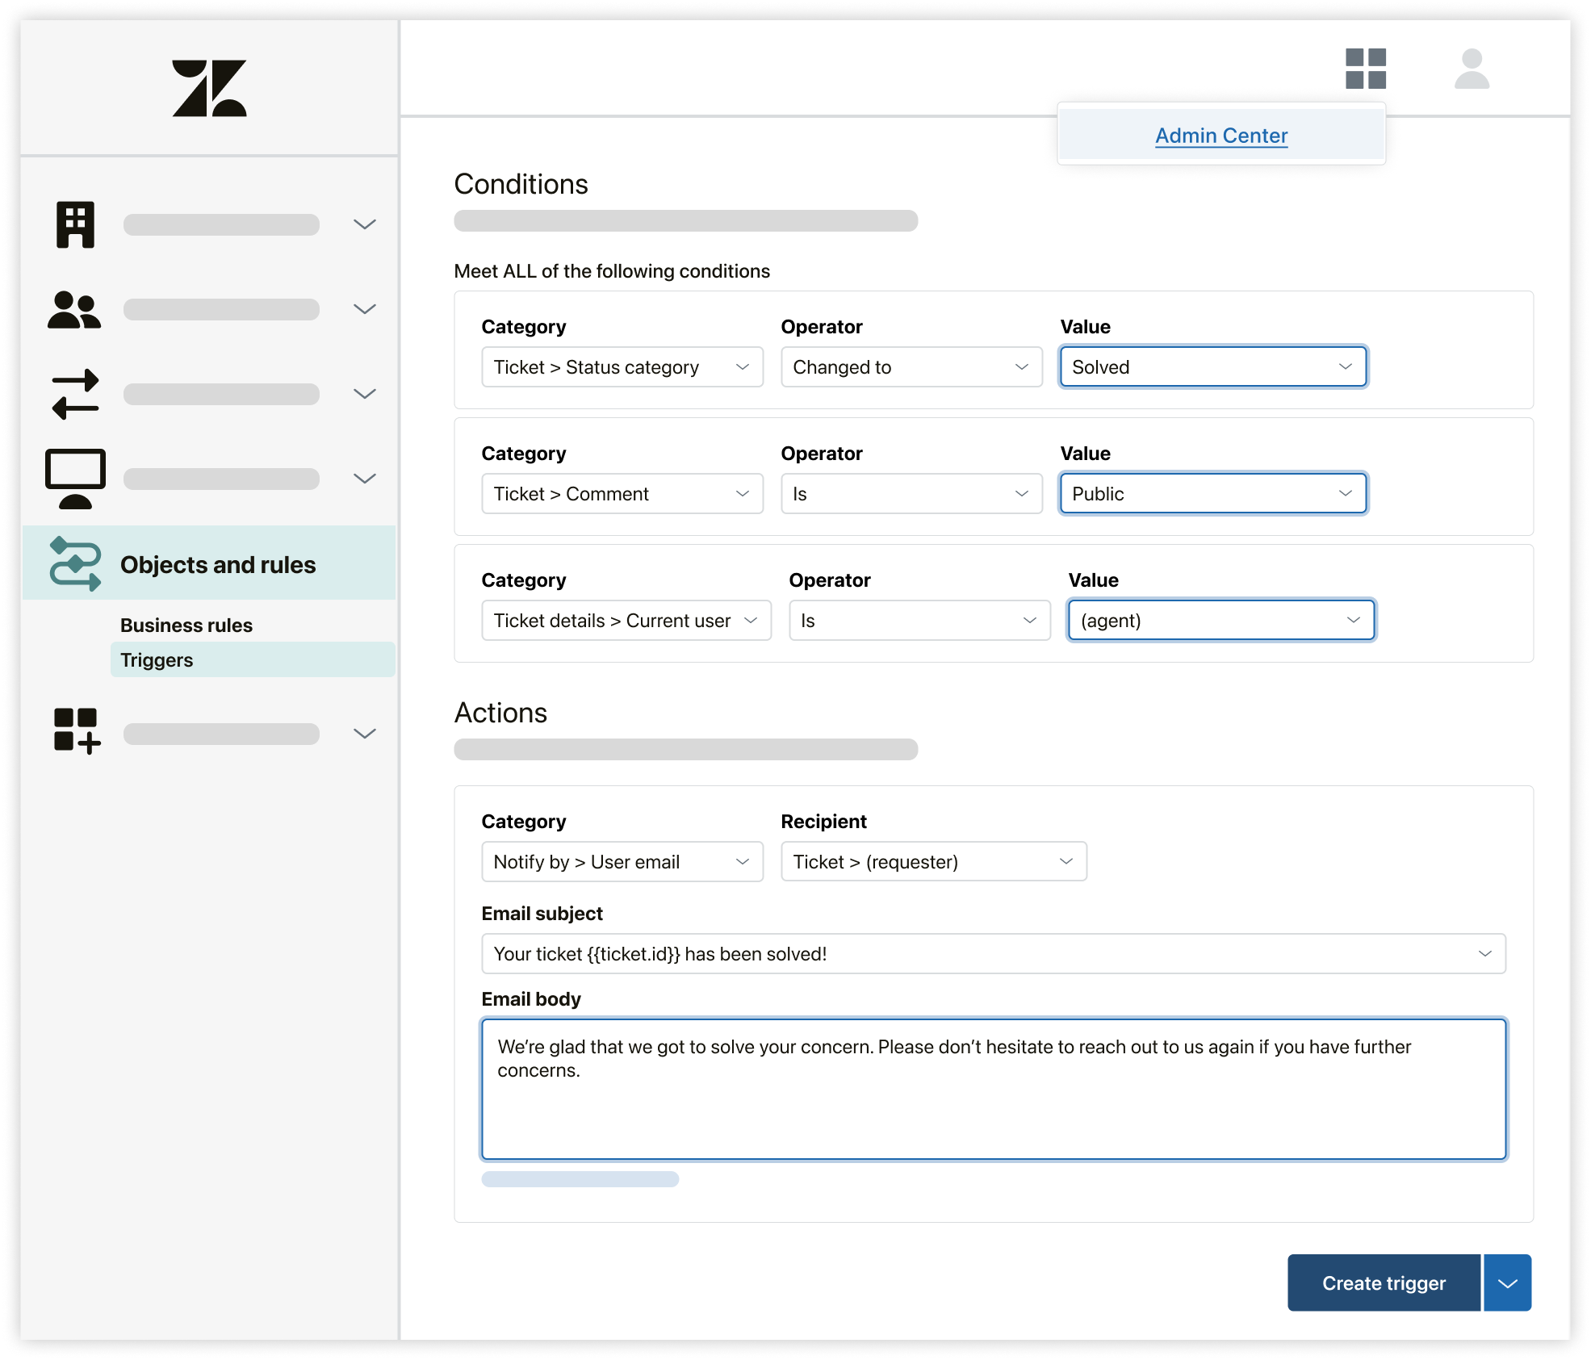Image resolution: width=1591 pixels, height=1360 pixels.
Task: Select the Triggers menu item
Action: [x=157, y=659]
